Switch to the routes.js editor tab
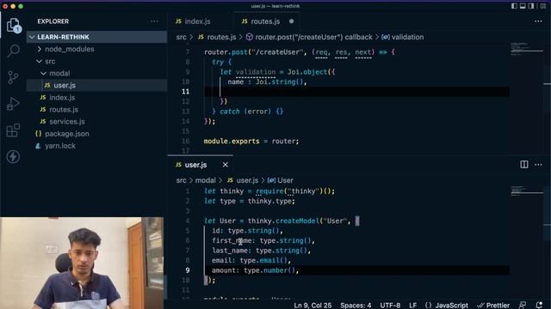The image size is (551, 309). (266, 21)
